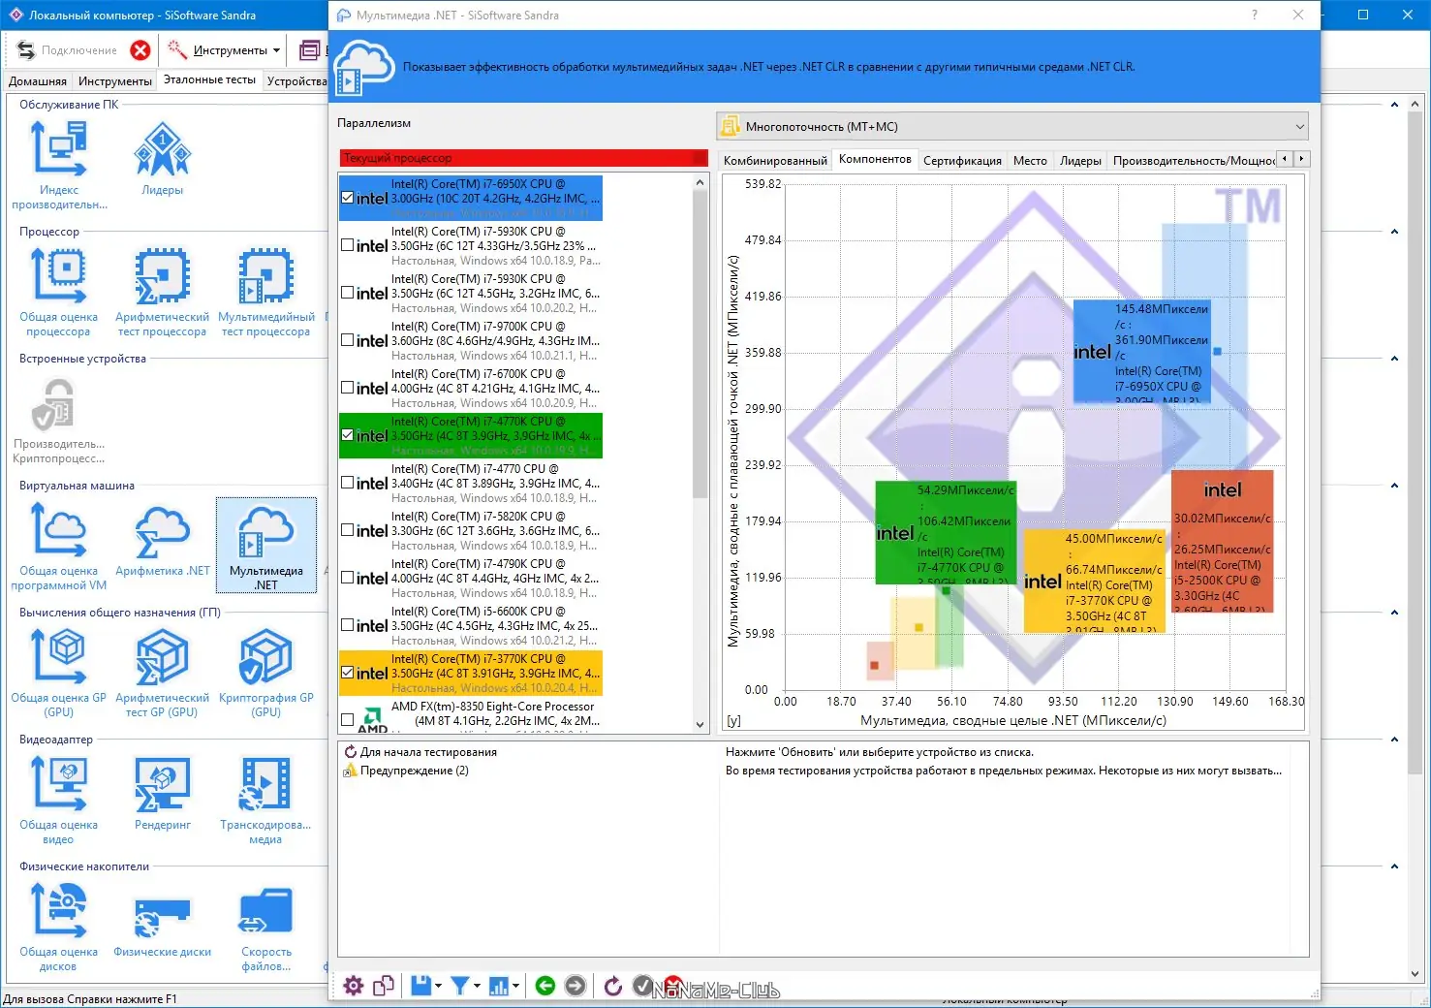The image size is (1431, 1008).
Task: Check the Core i7-9700K processor checkbox
Action: (x=348, y=340)
